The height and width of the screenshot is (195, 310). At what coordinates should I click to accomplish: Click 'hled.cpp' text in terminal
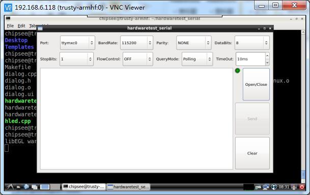(x=18, y=121)
